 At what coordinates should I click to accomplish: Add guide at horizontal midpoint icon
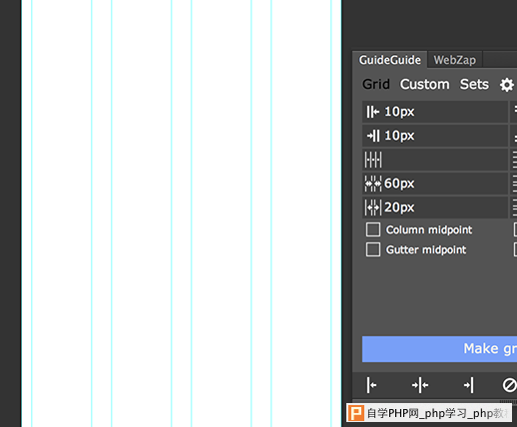(420, 385)
